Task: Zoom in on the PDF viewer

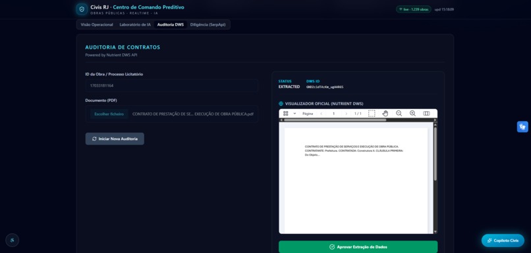Action: pos(412,114)
